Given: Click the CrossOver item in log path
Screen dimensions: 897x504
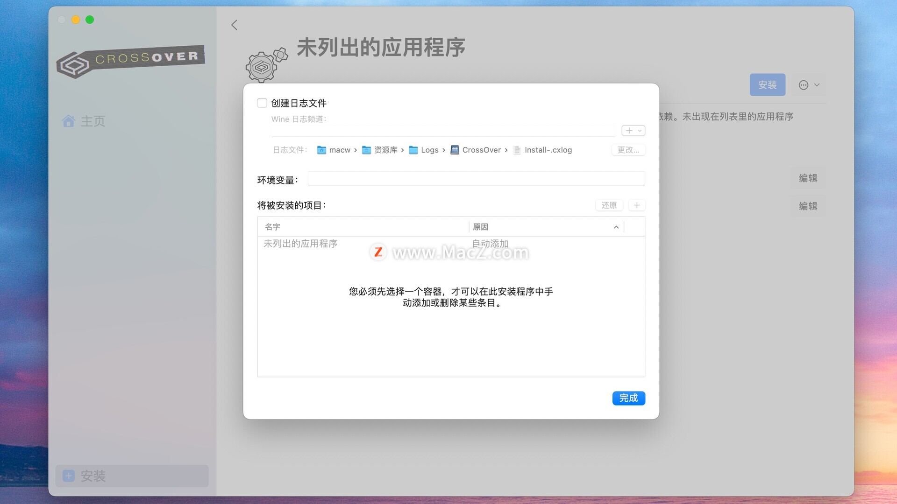Looking at the screenshot, I should tap(476, 150).
